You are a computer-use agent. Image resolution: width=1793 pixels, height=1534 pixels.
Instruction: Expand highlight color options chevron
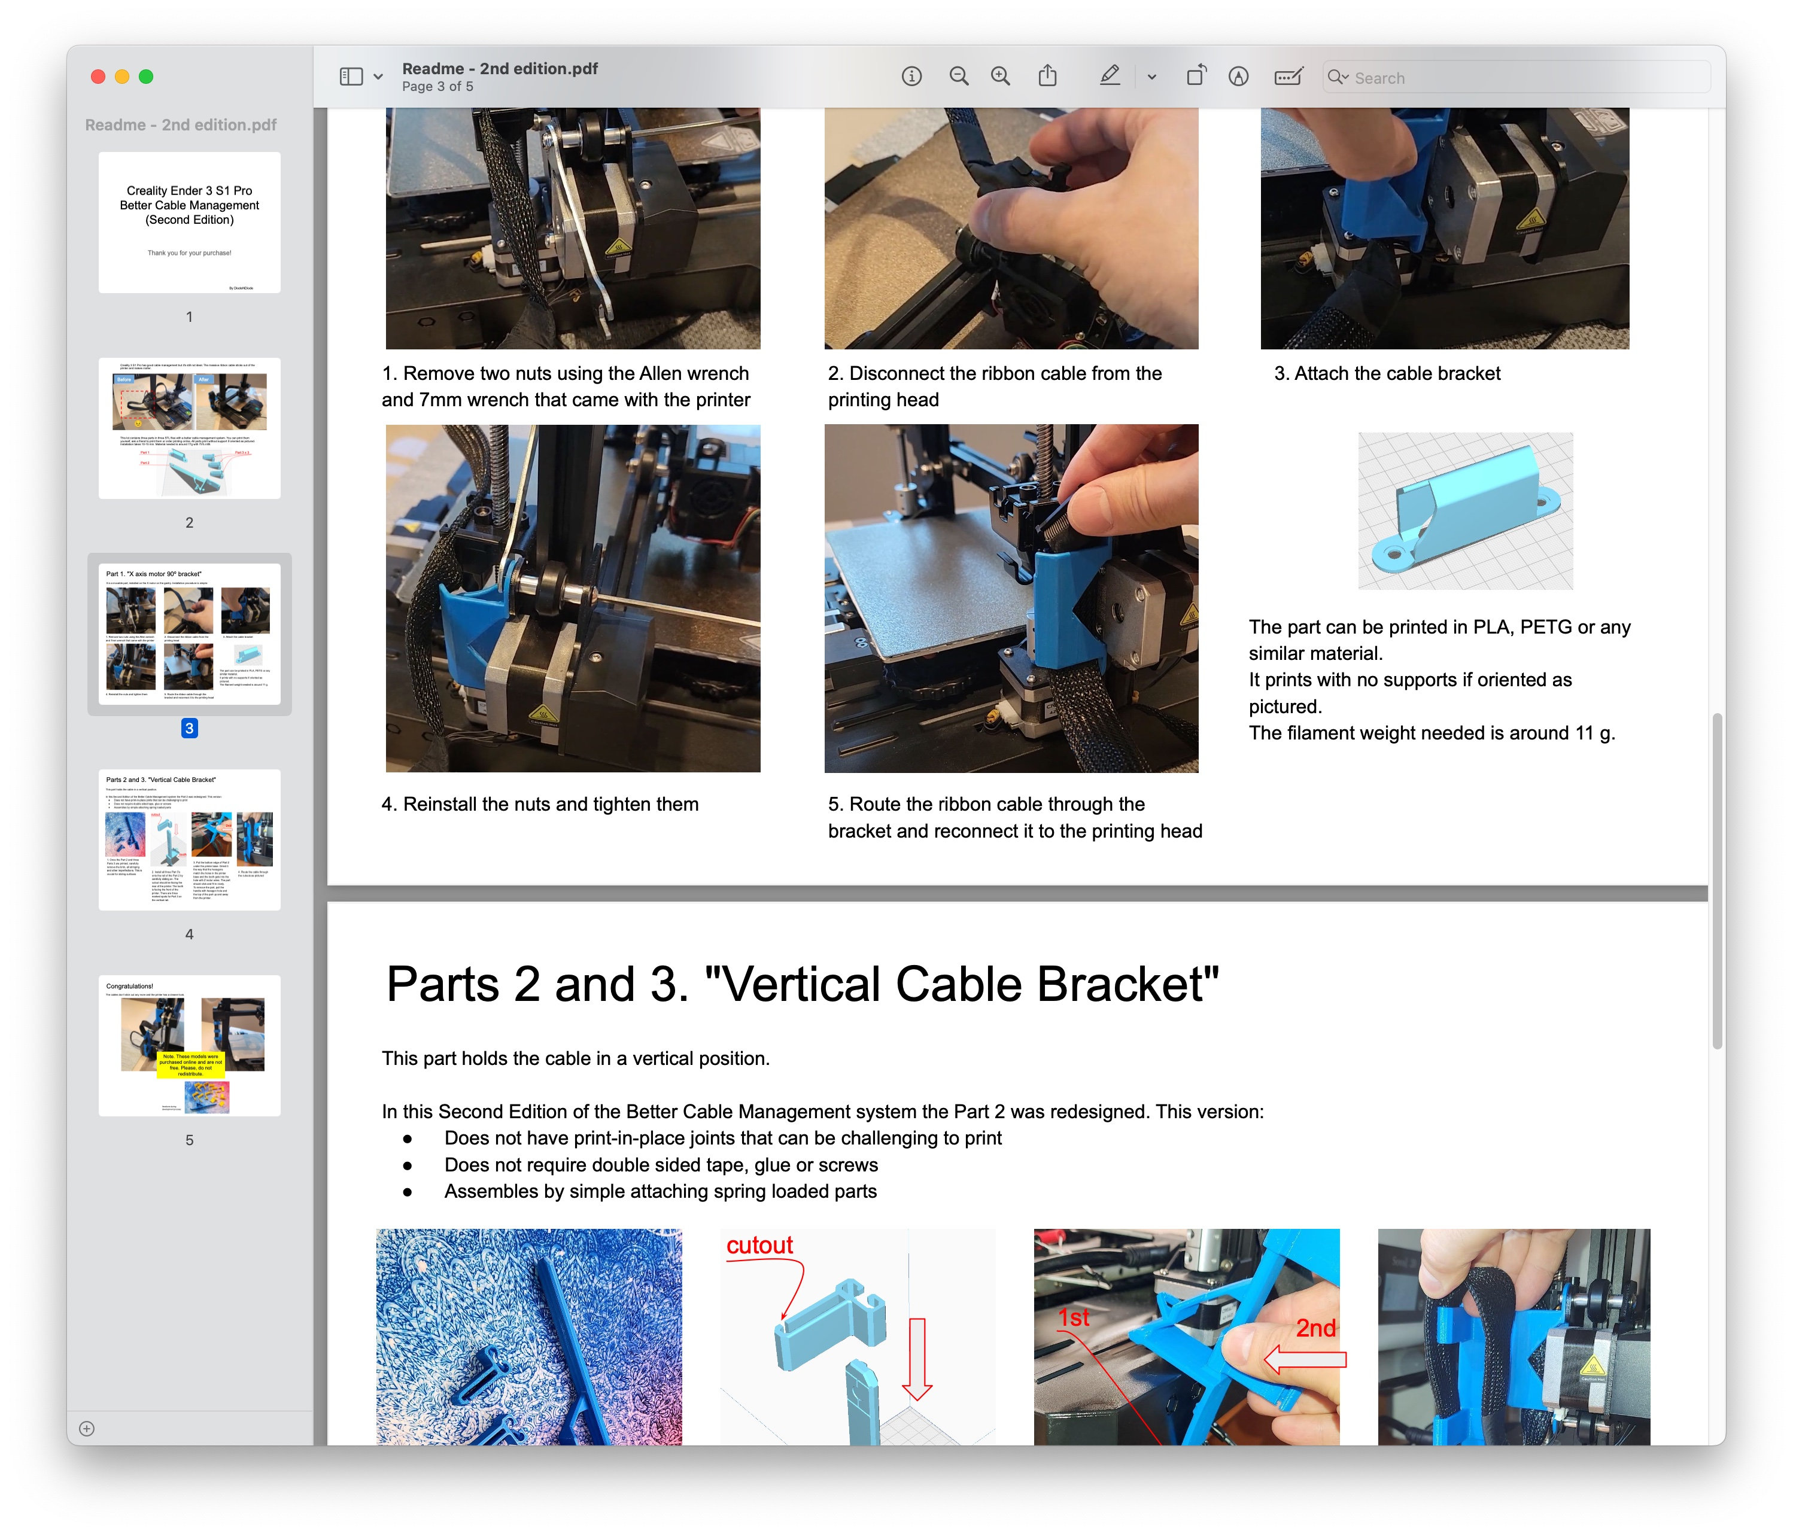(x=1152, y=77)
